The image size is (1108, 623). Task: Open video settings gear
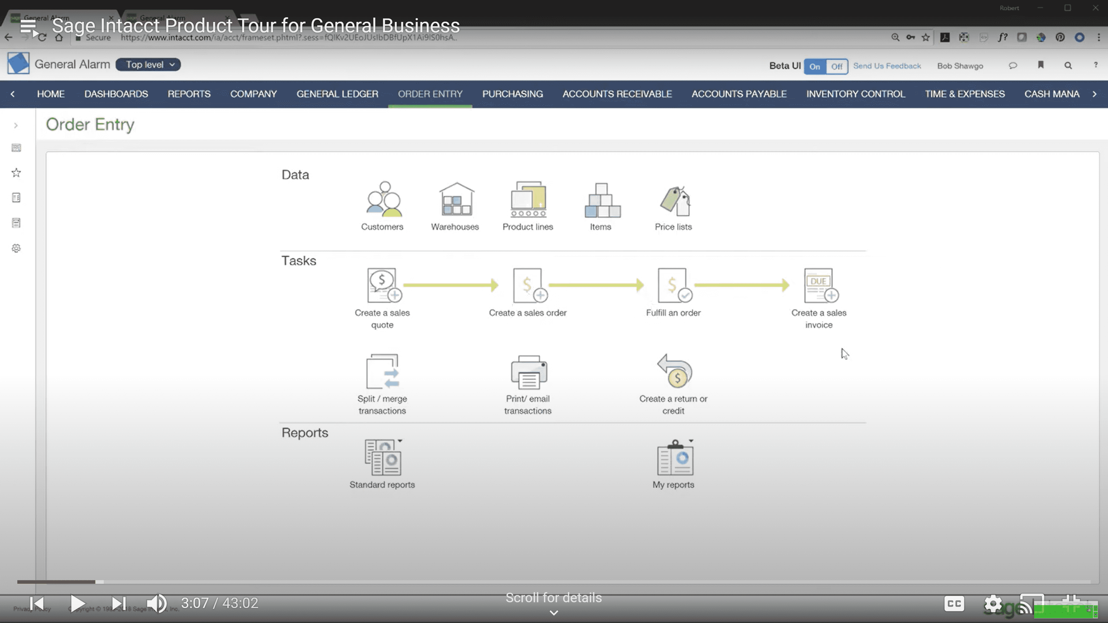pyautogui.click(x=993, y=604)
